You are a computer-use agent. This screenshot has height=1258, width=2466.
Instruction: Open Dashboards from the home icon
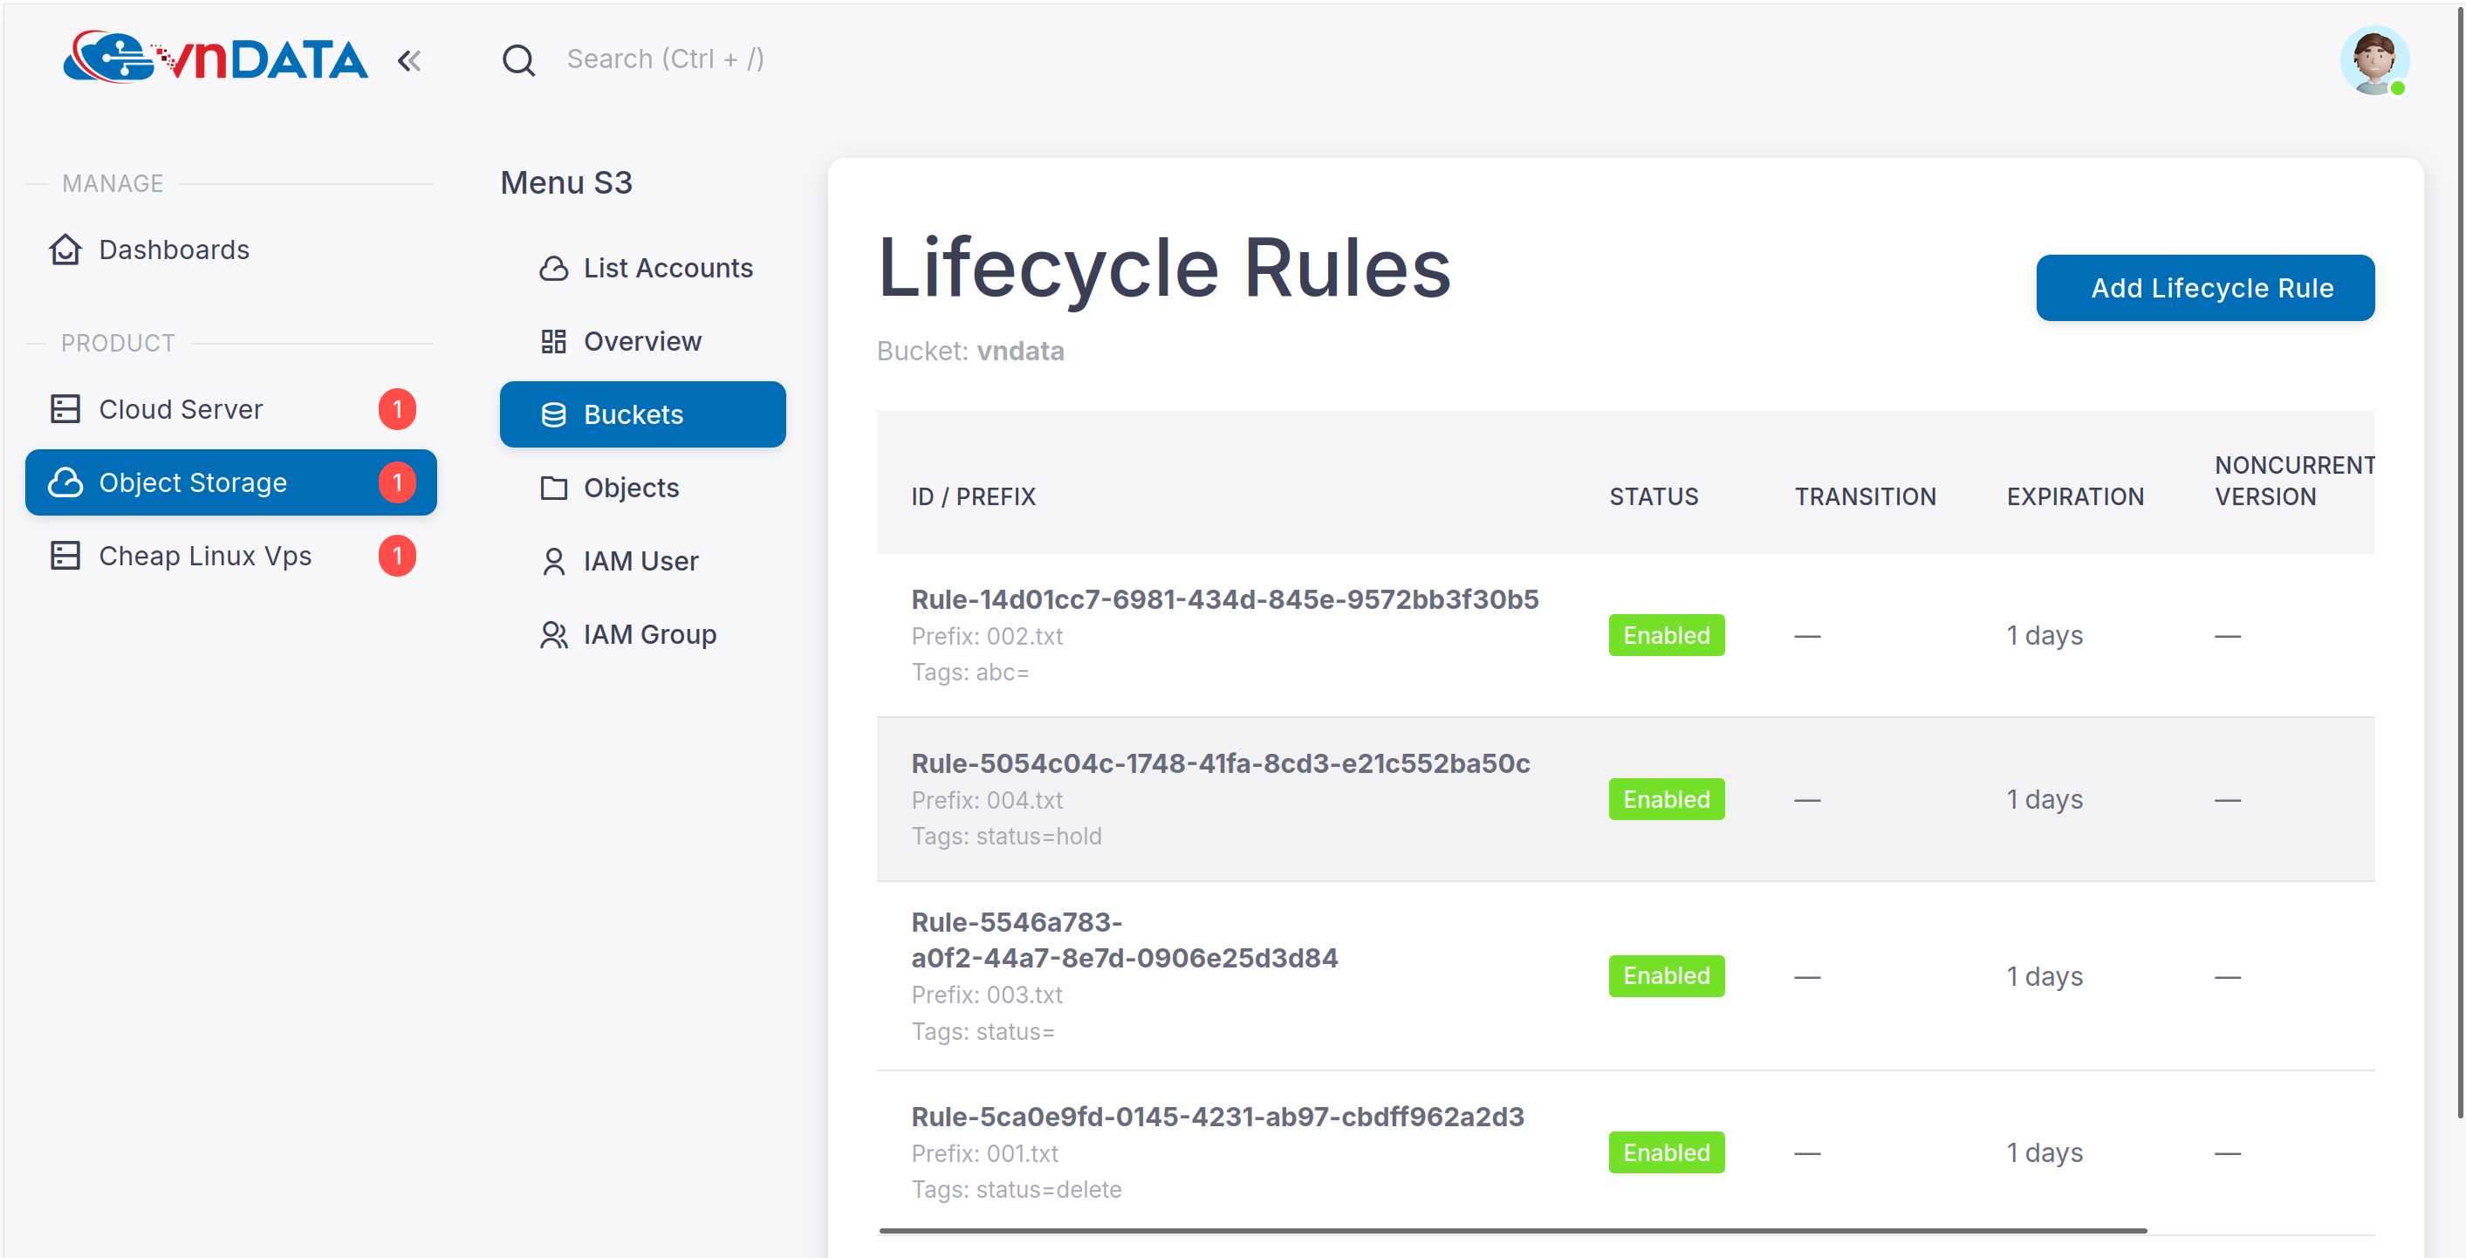pyautogui.click(x=65, y=250)
